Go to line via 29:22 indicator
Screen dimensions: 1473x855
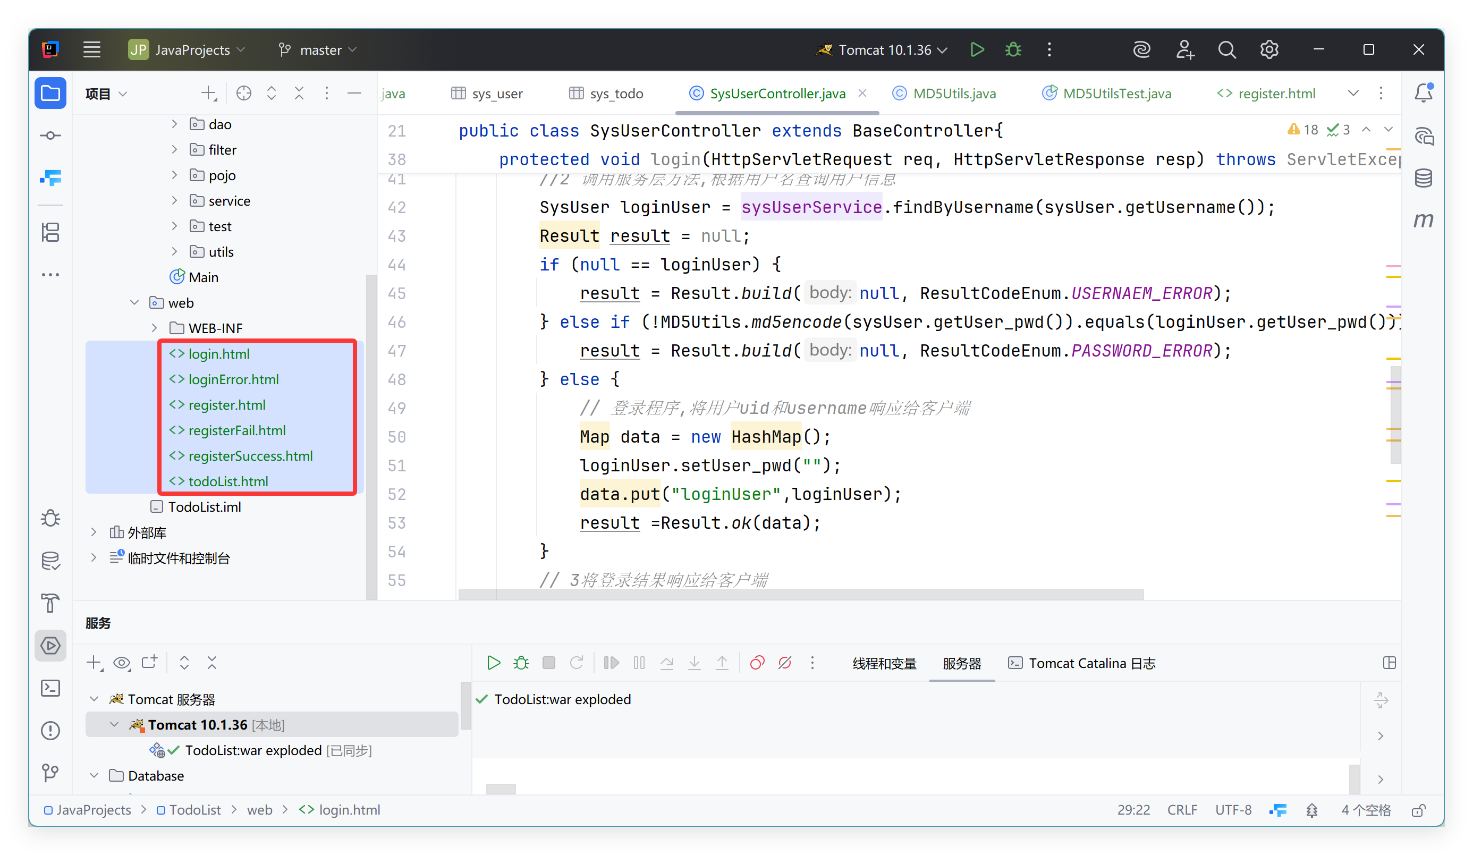pyautogui.click(x=1133, y=810)
